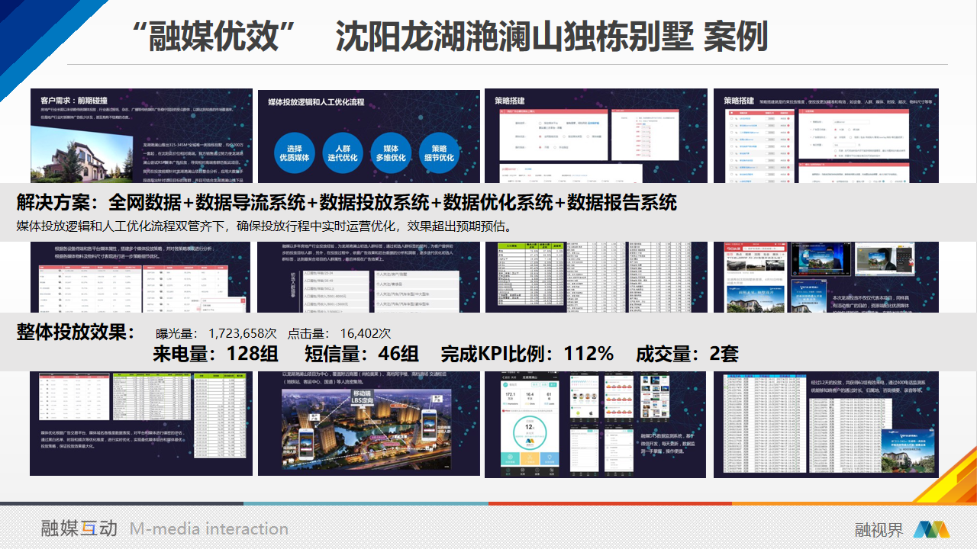Click the 曝光量 1,723,658次 text
Image resolution: width=977 pixels, height=549 pixels.
tap(216, 333)
